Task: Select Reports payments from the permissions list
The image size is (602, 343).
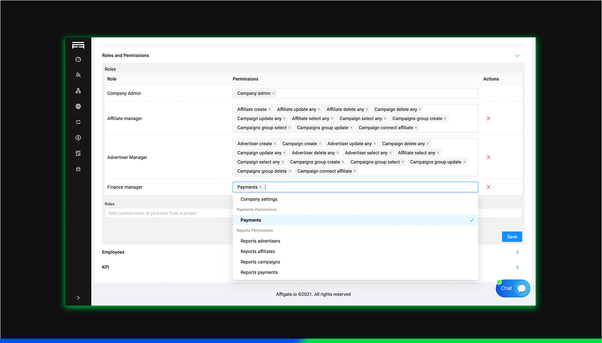Action: click(259, 272)
